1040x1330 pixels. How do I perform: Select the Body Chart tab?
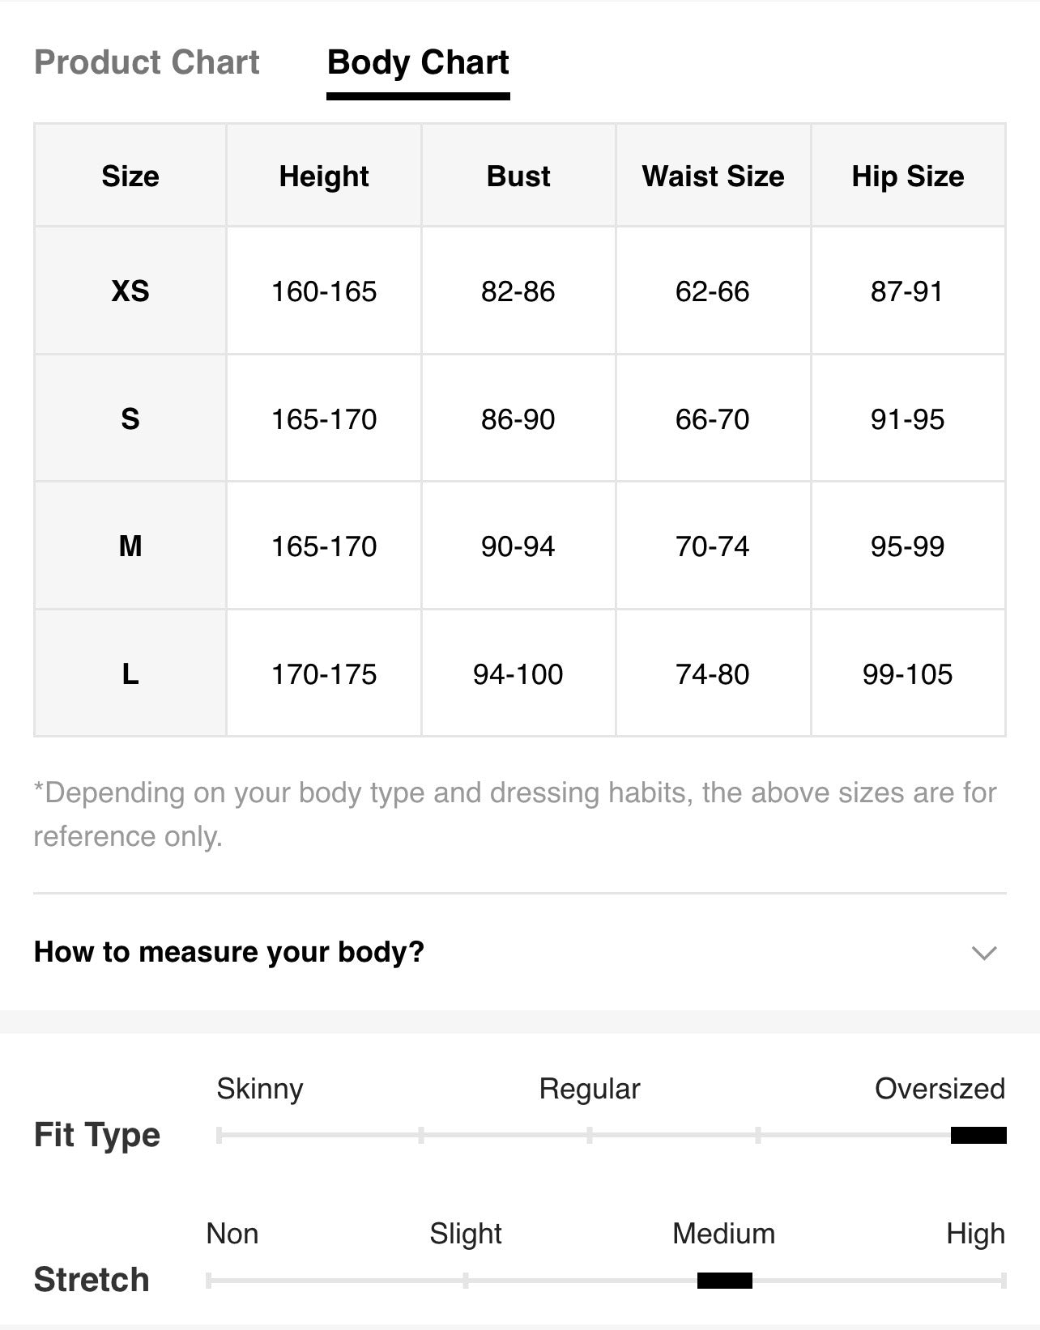pyautogui.click(x=418, y=62)
